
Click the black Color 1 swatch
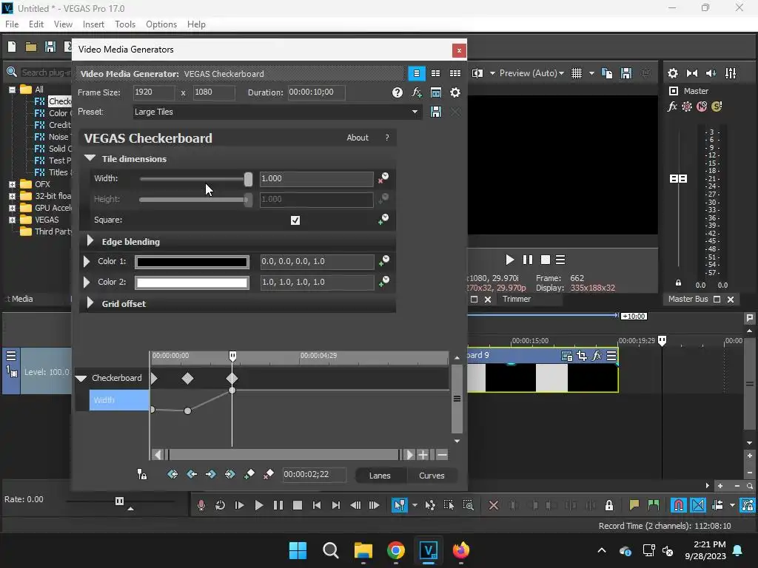click(x=192, y=262)
